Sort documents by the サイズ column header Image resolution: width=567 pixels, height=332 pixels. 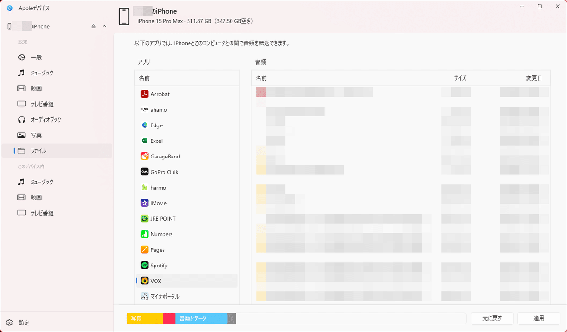(460, 78)
